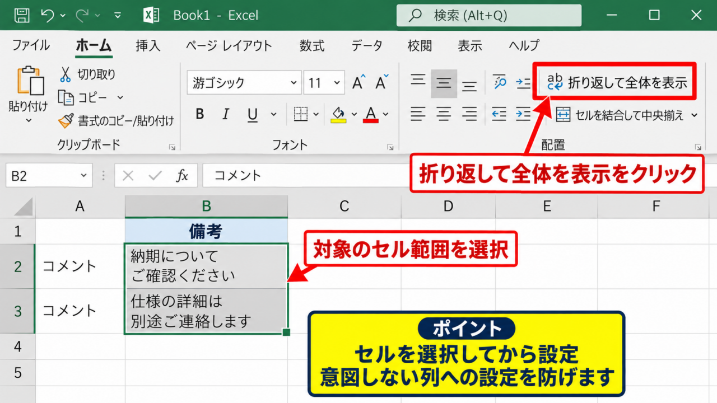Open the font size 11 dropdown
This screenshot has width=717, height=403.
[337, 83]
